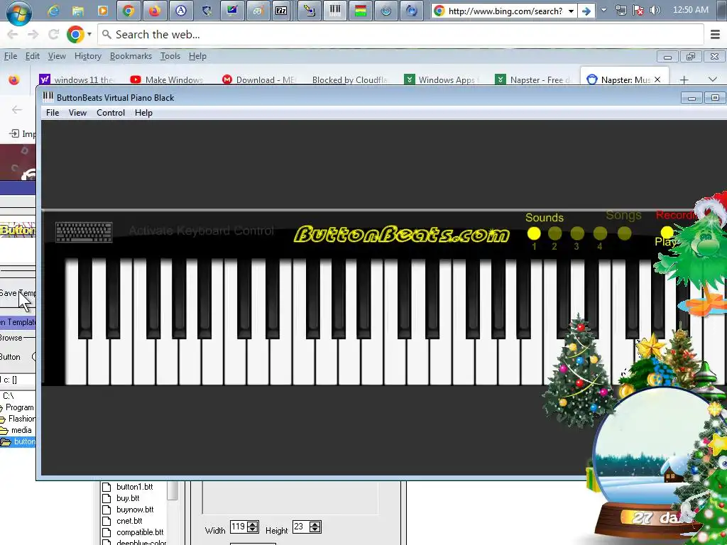Open the Windows Explorer folder taskbar icon
Image resolution: width=727 pixels, height=545 pixels.
tap(78, 10)
